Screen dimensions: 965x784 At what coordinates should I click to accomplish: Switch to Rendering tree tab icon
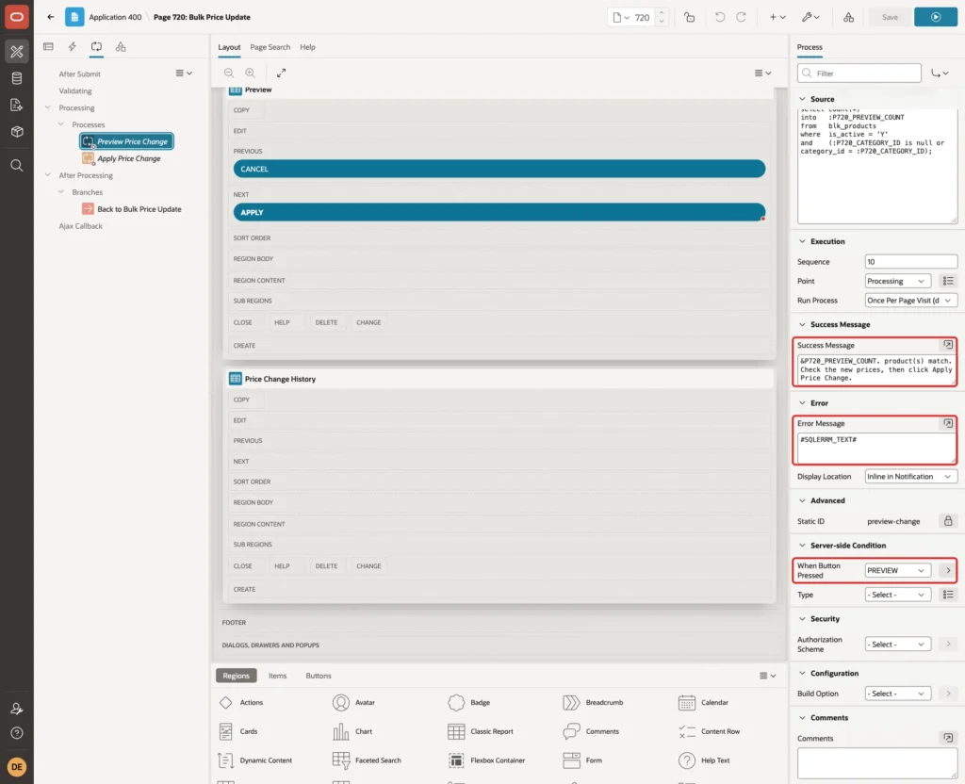tap(49, 47)
